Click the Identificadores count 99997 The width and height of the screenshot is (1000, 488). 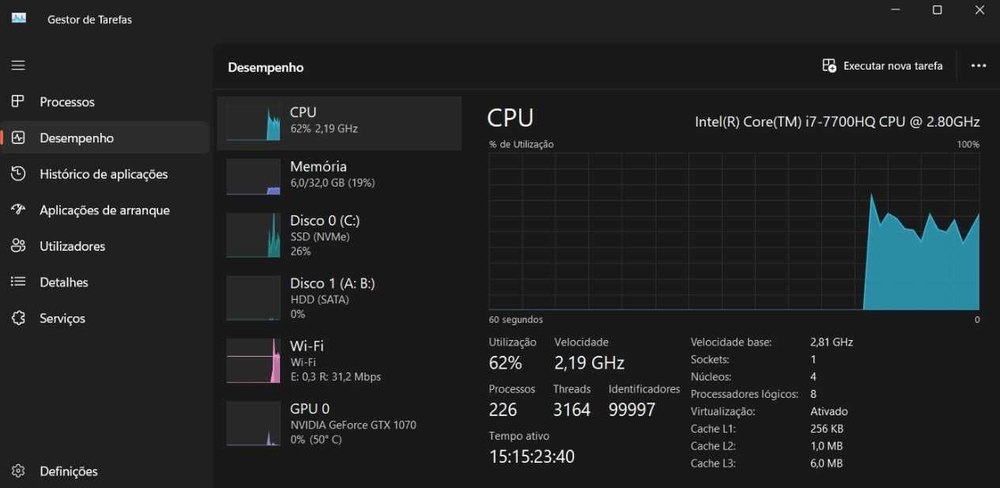[x=632, y=410]
